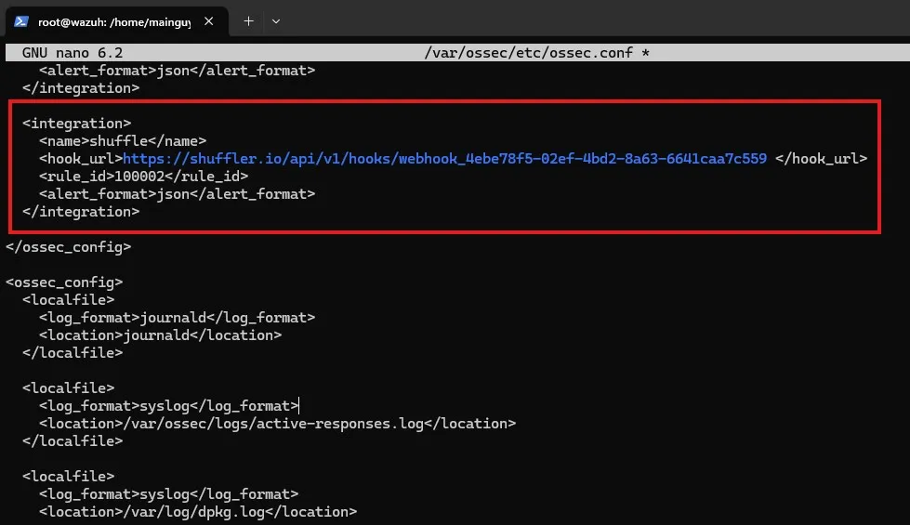Click the syslog log_format line with cursor

tap(168, 406)
